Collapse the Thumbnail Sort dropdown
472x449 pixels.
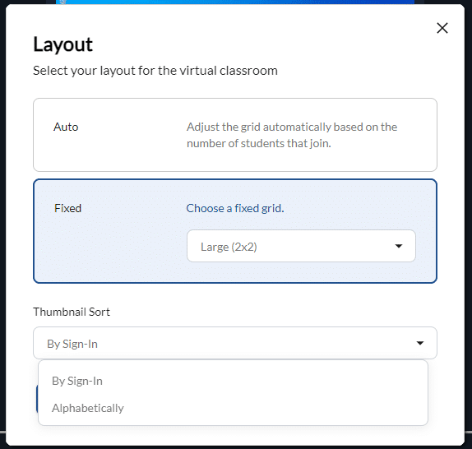point(235,343)
